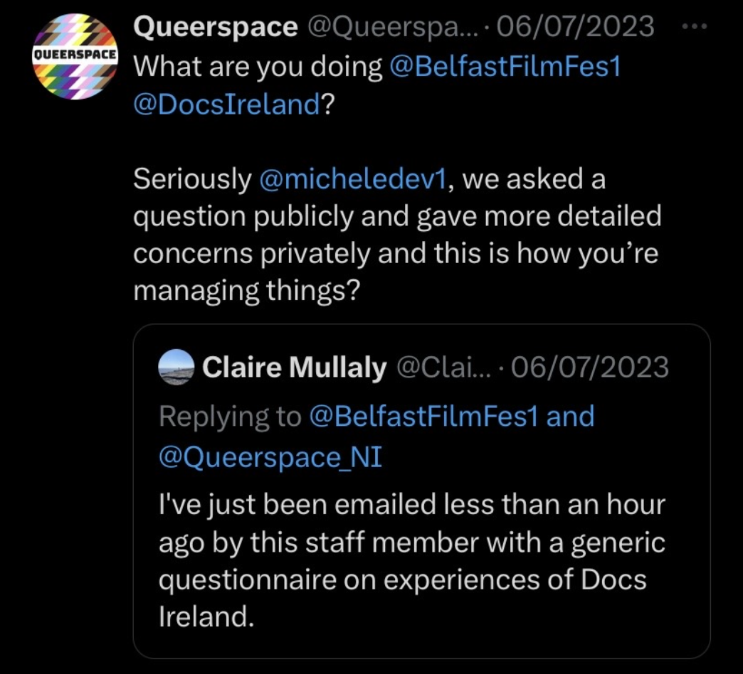Open the Queerspace profile avatar
743x674 pixels.
75,57
